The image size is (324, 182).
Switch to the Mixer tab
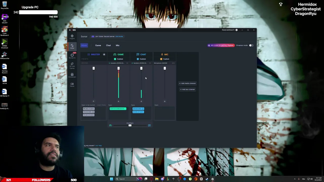pos(84,45)
